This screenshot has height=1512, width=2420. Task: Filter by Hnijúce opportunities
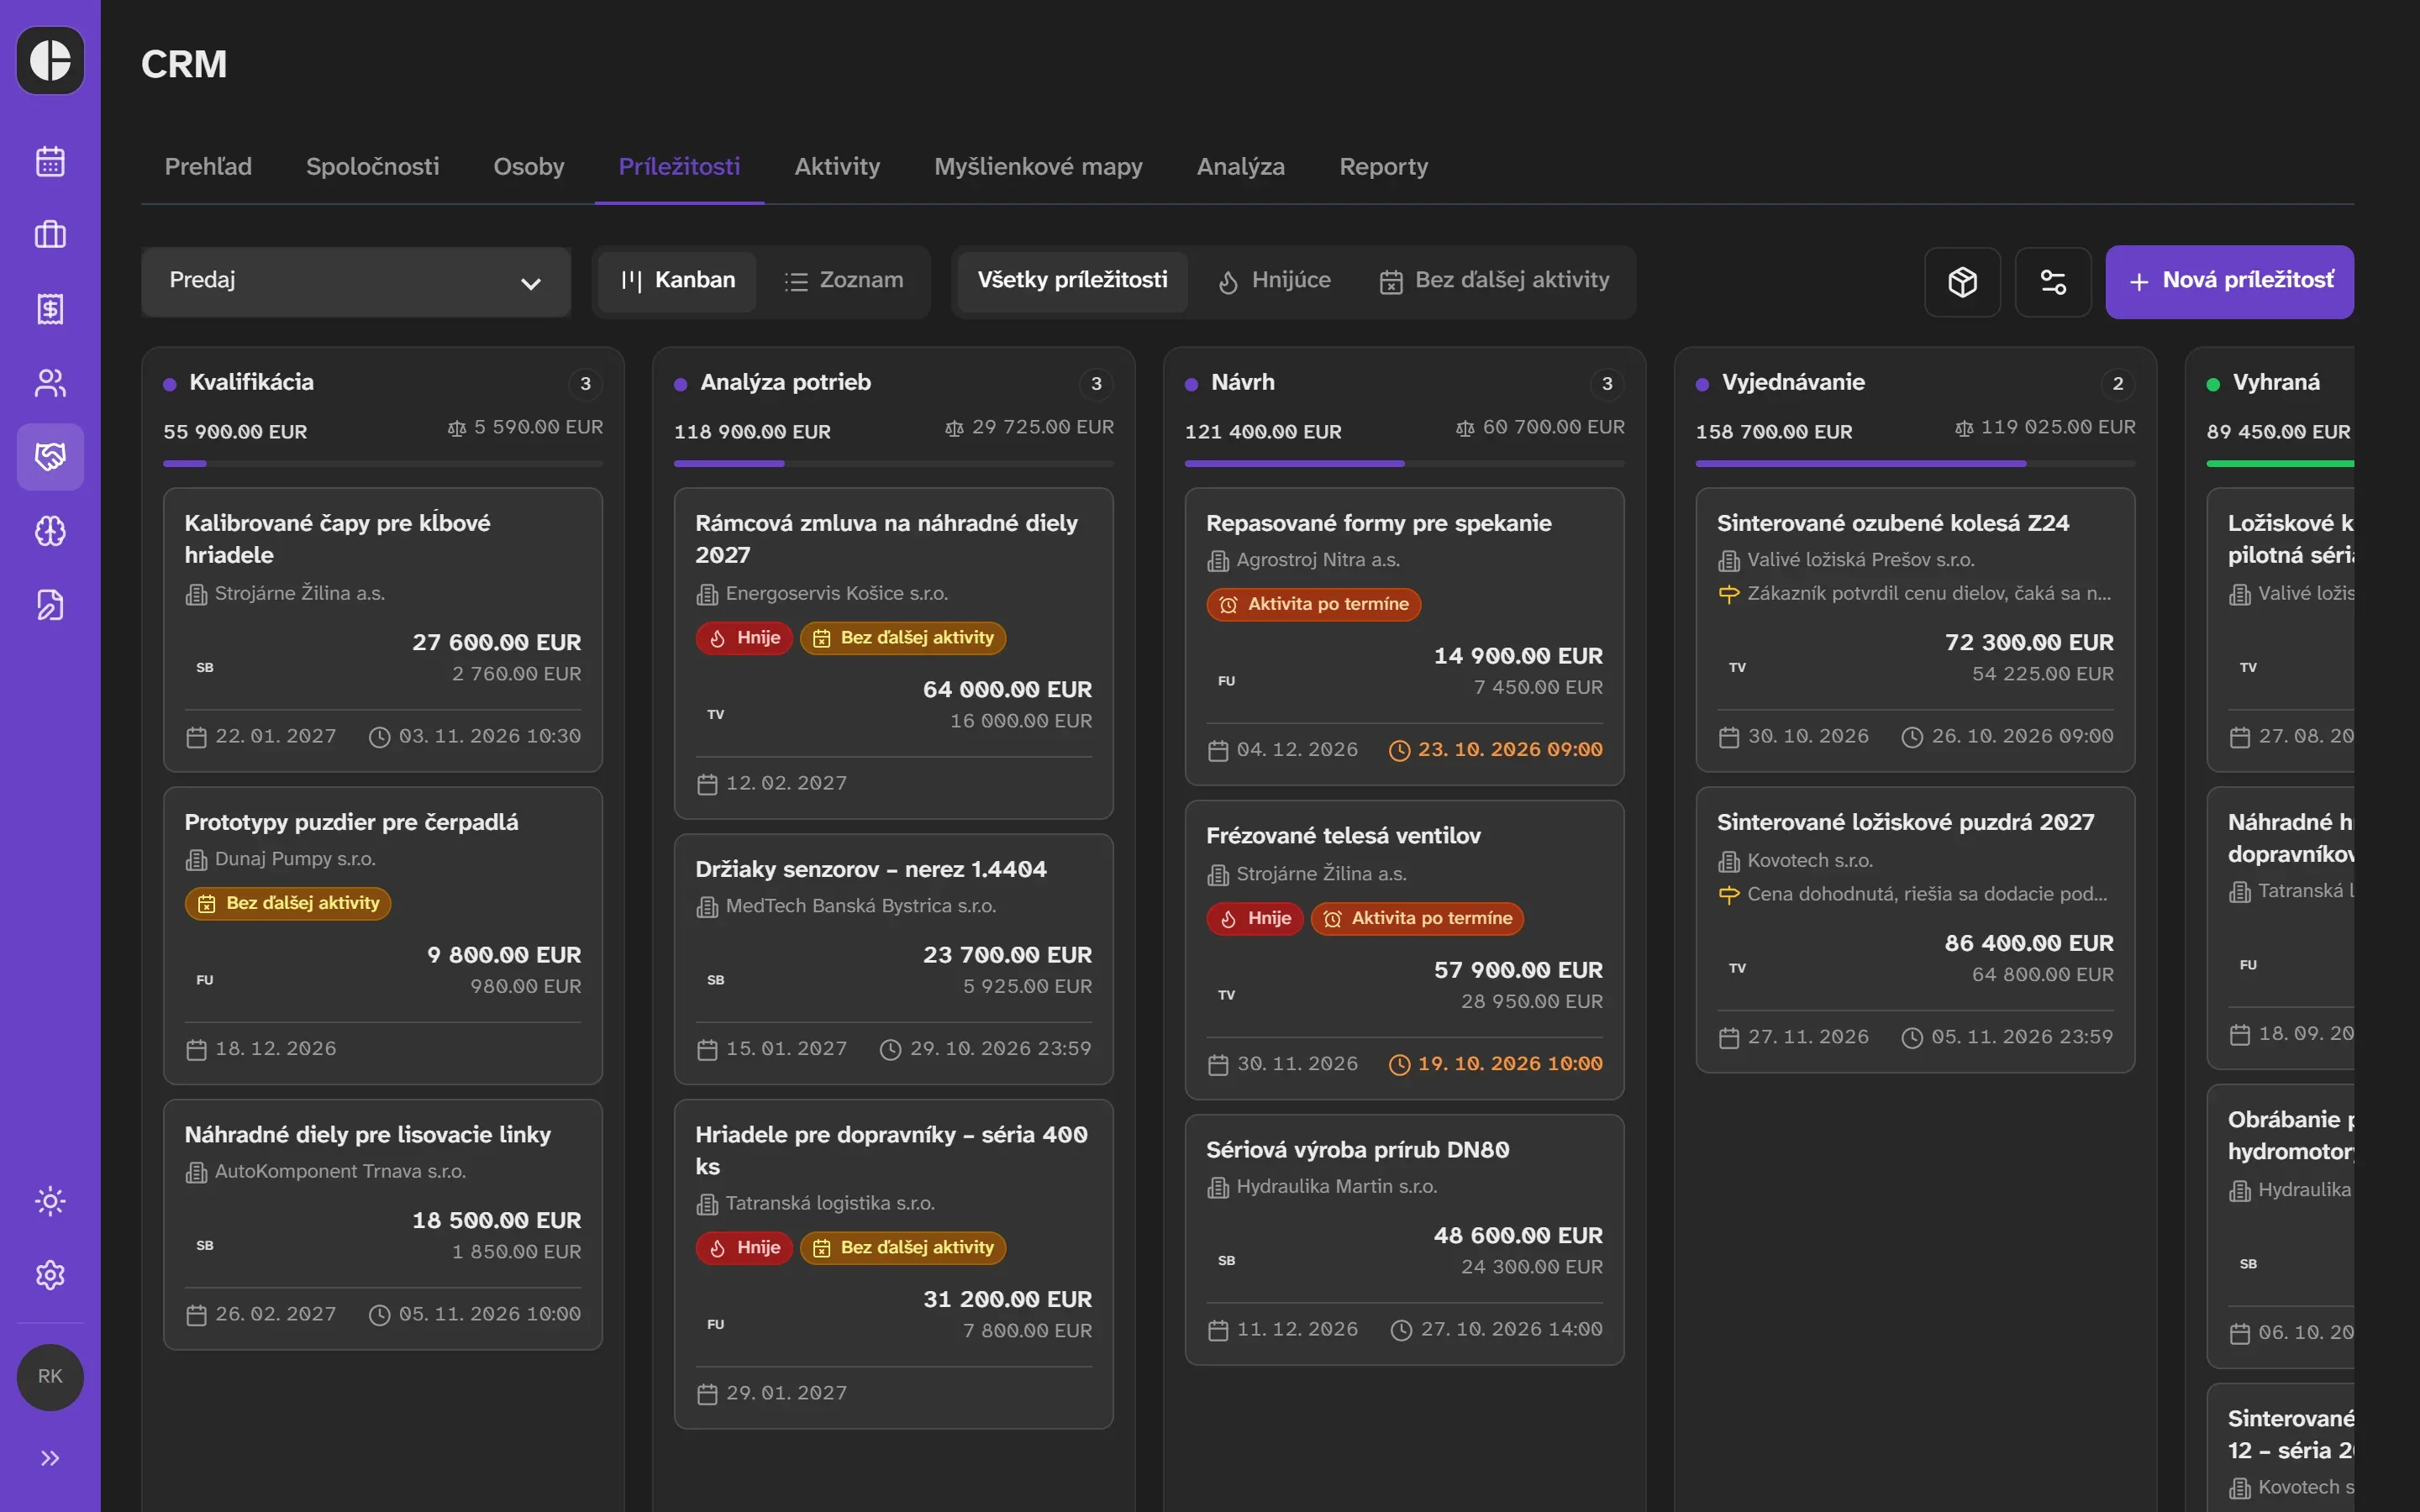coord(1274,281)
